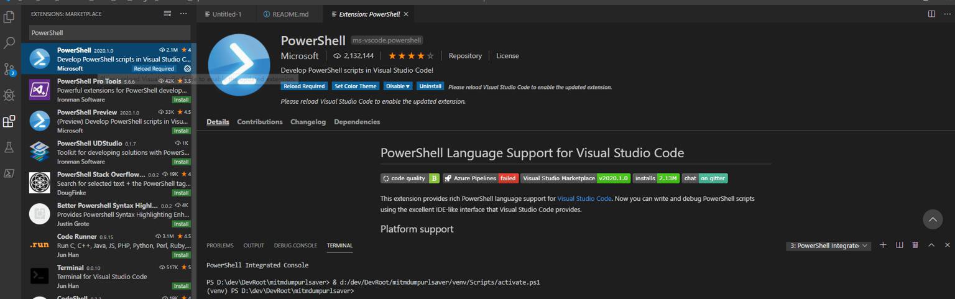Click the code quality B badge
The width and height of the screenshot is (955, 299).
[410, 178]
